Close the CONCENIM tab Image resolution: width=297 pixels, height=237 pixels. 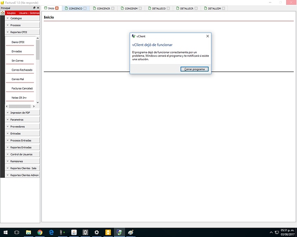[140, 9]
